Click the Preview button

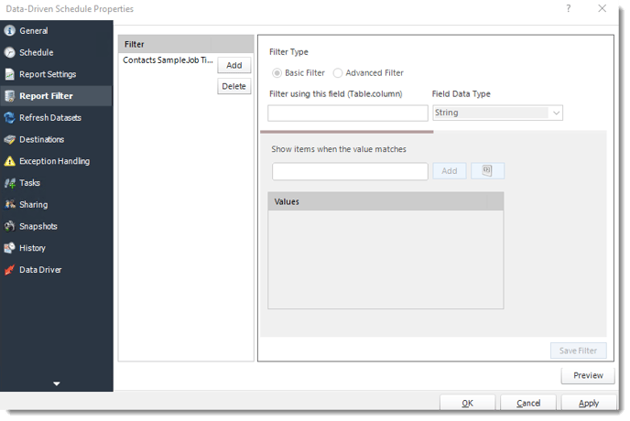588,375
